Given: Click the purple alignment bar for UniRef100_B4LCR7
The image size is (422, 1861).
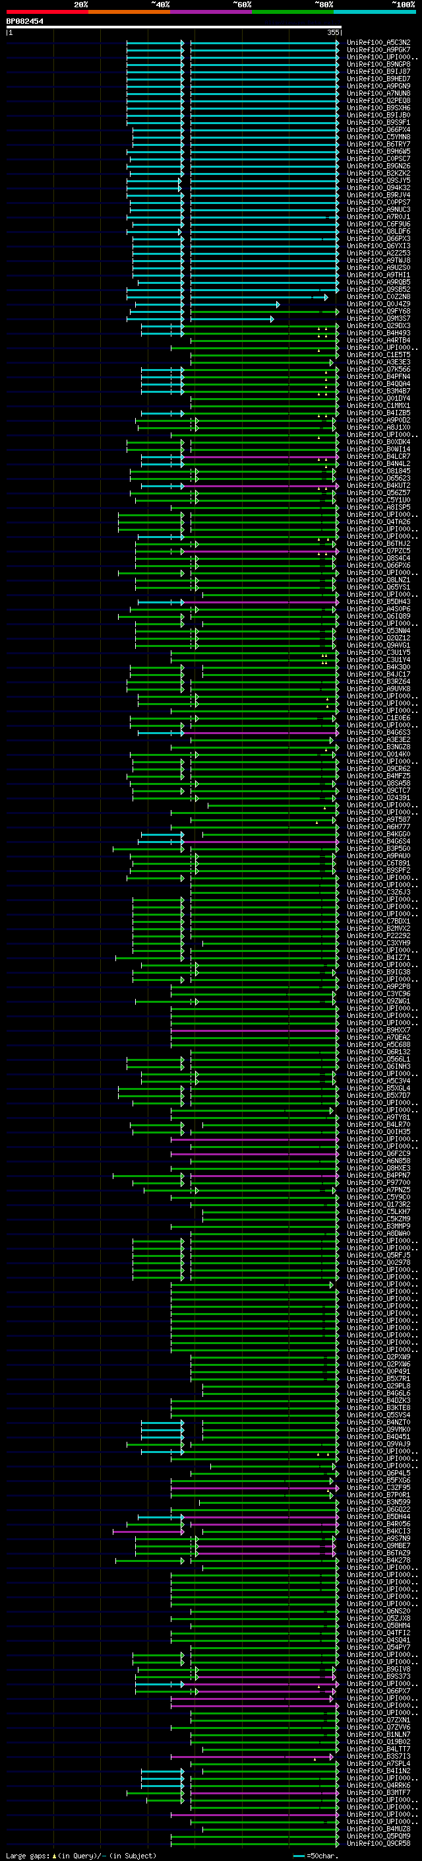Looking at the screenshot, I should point(260,457).
